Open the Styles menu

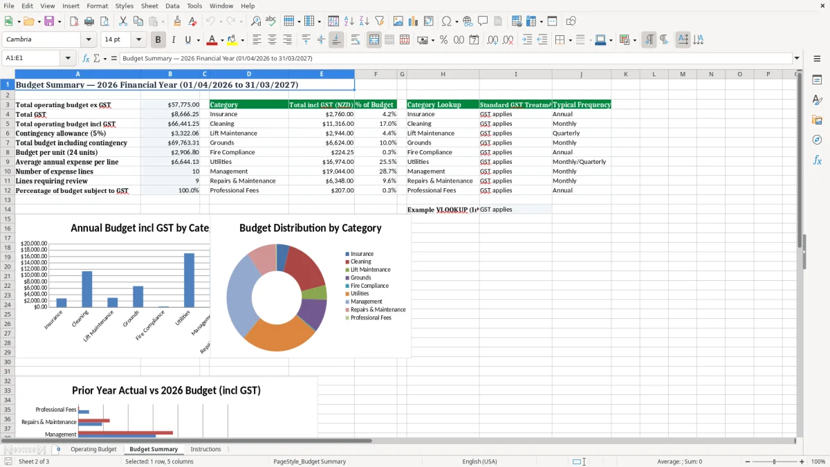click(x=124, y=6)
